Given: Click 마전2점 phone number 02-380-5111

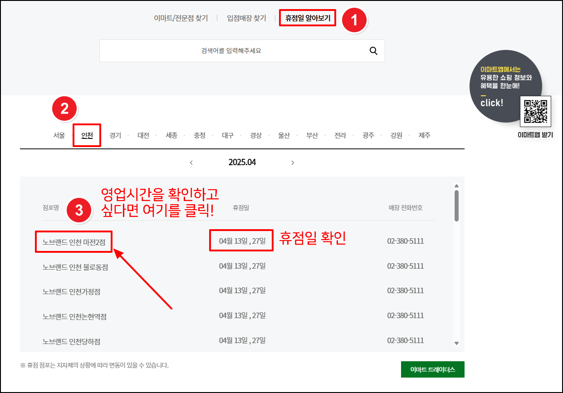Looking at the screenshot, I should [406, 241].
